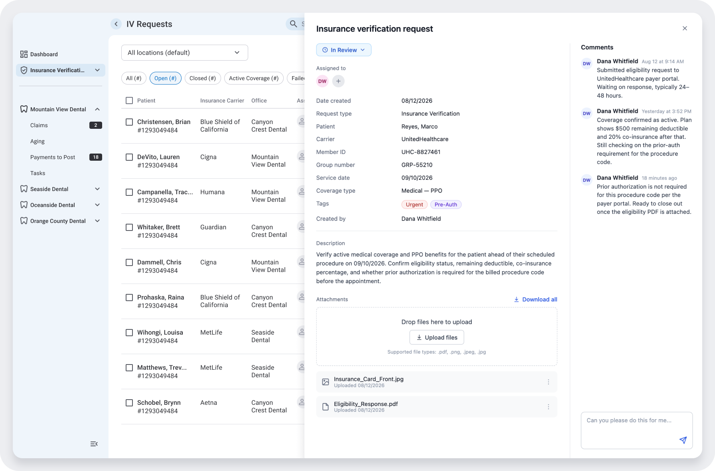The width and height of the screenshot is (715, 471).
Task: Collapse sidebar using bottom menu icon
Action: click(94, 444)
